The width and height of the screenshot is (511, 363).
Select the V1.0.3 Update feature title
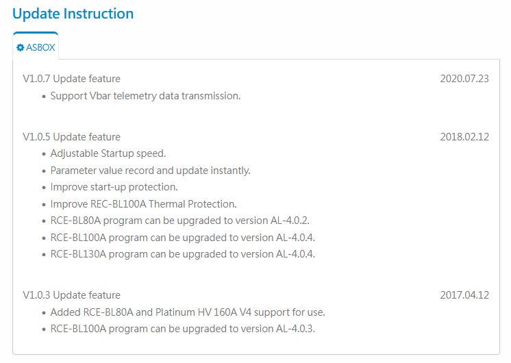pyautogui.click(x=71, y=295)
